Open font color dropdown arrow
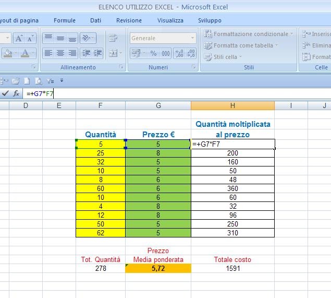Image resolution: width=331 pixels, height=298 pixels. [x=33, y=53]
